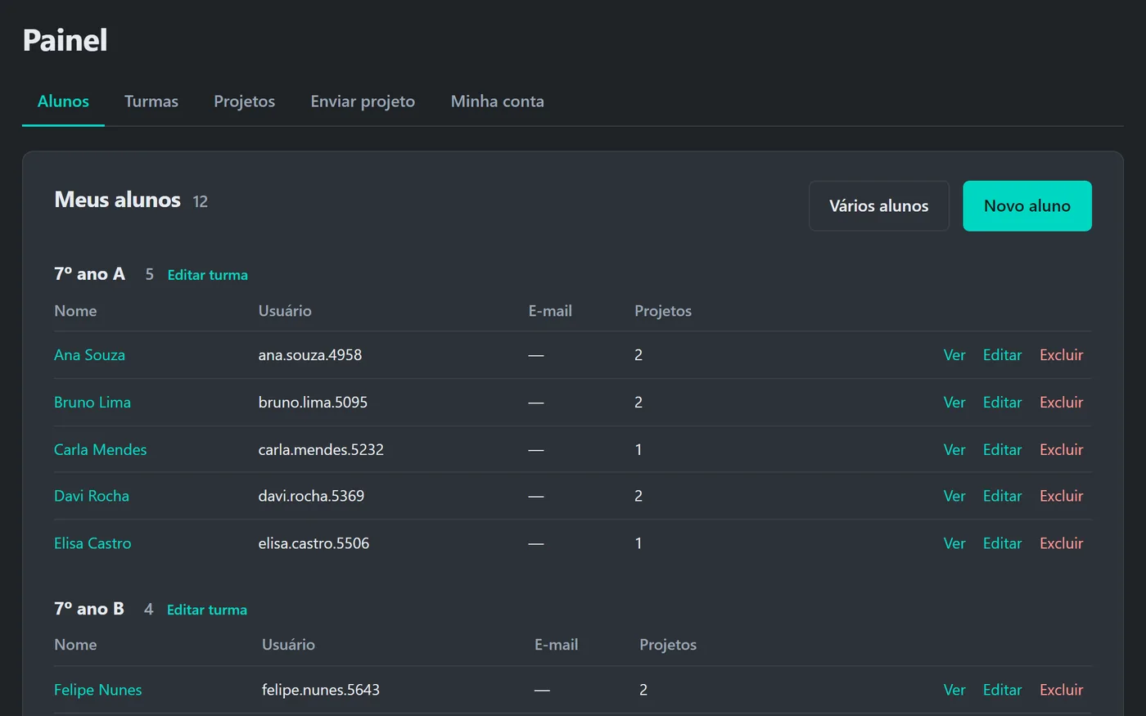Add a student with Novo aluno
The height and width of the screenshot is (716, 1146).
1027,206
